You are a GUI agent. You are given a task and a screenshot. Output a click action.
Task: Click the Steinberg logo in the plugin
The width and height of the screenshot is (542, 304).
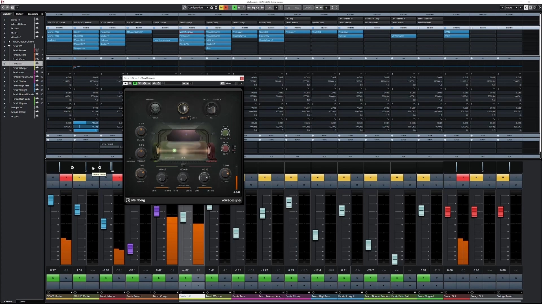tap(135, 200)
